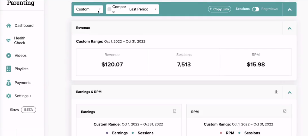
Task: Collapse the top filter bar
Action: point(289,9)
